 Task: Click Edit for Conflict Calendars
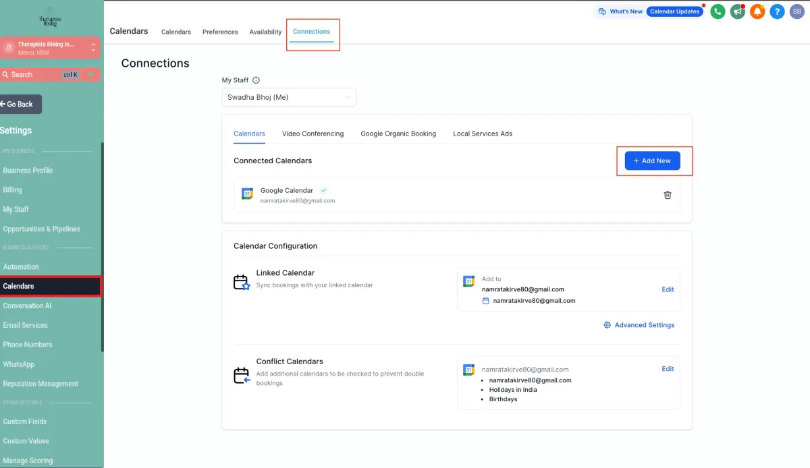668,369
